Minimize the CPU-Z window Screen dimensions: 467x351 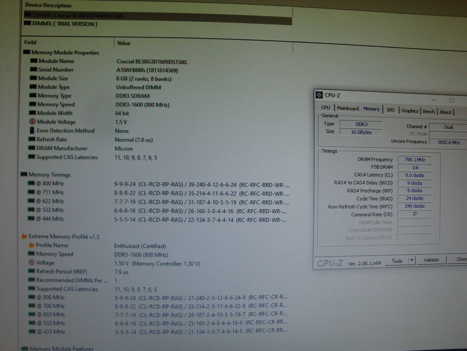[x=434, y=100]
